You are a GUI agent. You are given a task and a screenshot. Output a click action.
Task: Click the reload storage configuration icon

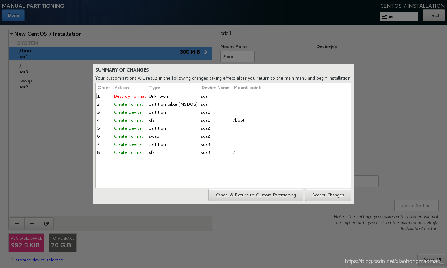coord(46,224)
